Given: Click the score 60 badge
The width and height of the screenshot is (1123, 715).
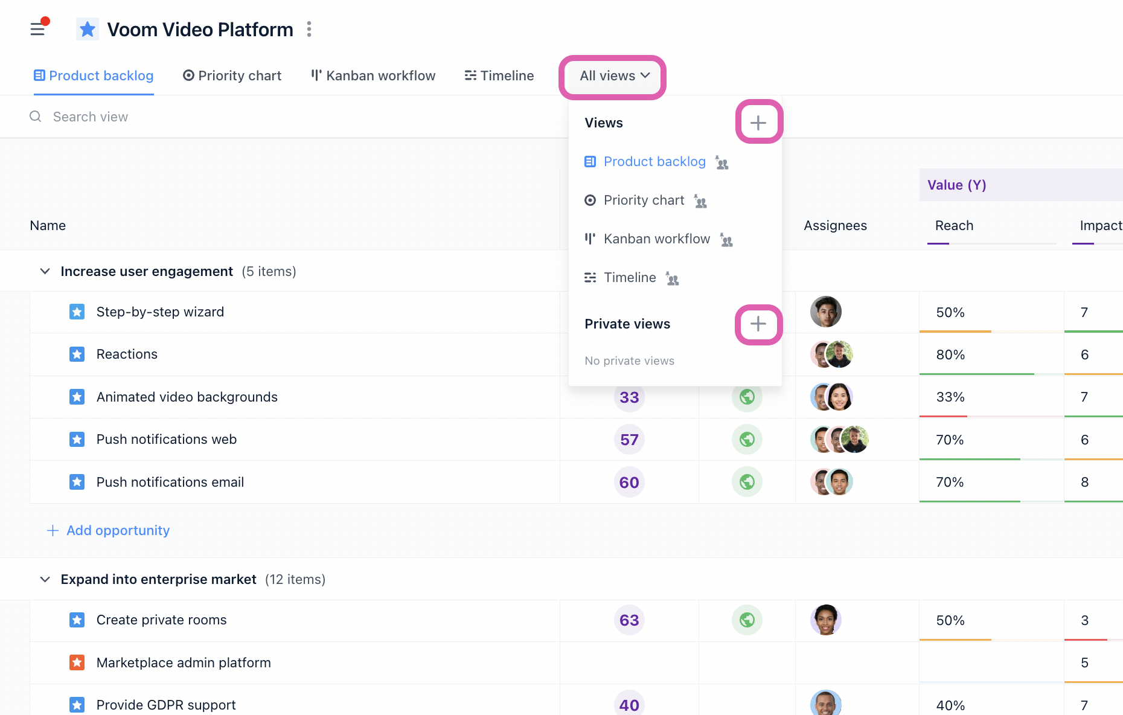Looking at the screenshot, I should pyautogui.click(x=629, y=482).
